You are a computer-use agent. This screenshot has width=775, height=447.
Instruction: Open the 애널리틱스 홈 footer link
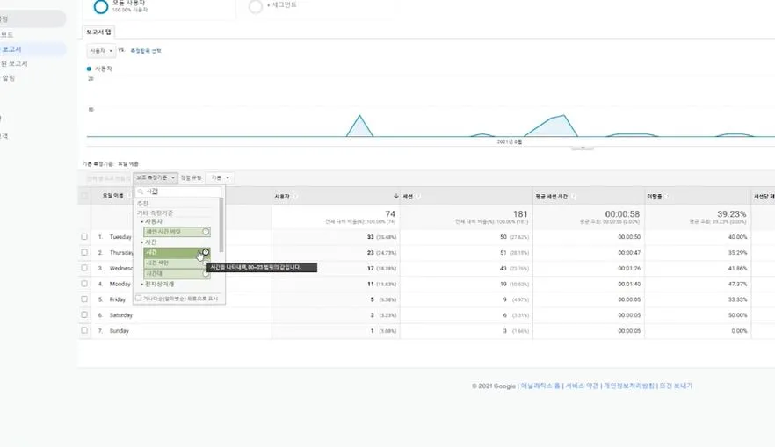point(540,386)
